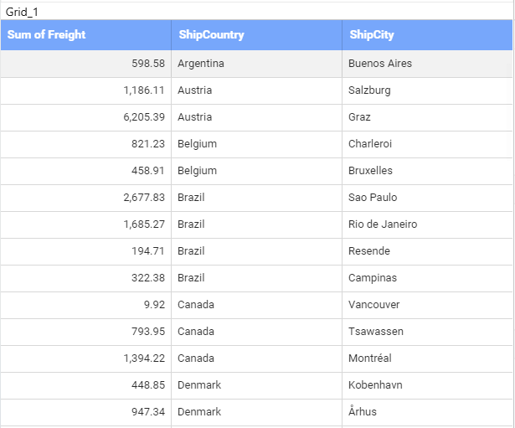The height and width of the screenshot is (428, 515).
Task: Select the Montréal city cell
Action: point(369,358)
